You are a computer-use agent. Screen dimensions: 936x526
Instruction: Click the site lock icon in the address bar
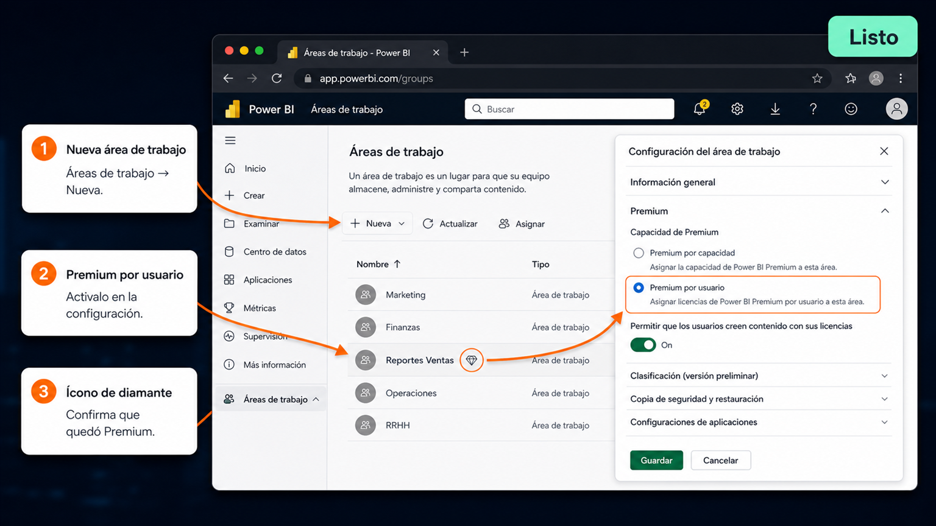point(308,79)
